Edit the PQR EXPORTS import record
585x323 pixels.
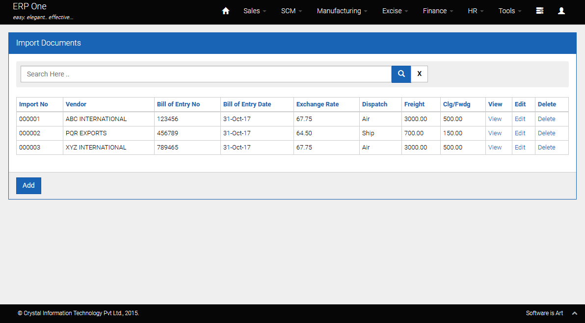click(x=520, y=133)
